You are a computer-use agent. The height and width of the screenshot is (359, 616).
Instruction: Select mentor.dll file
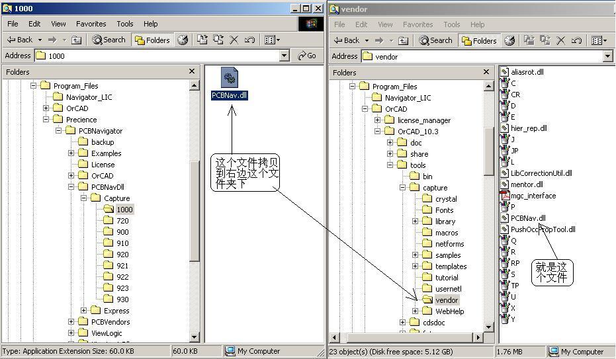522,184
